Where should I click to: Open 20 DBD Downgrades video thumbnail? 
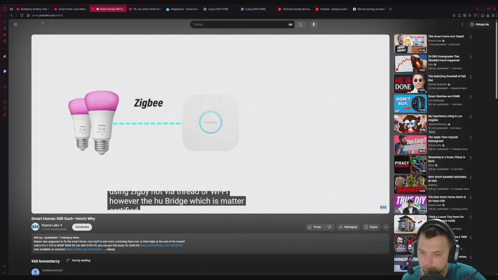coord(410,64)
